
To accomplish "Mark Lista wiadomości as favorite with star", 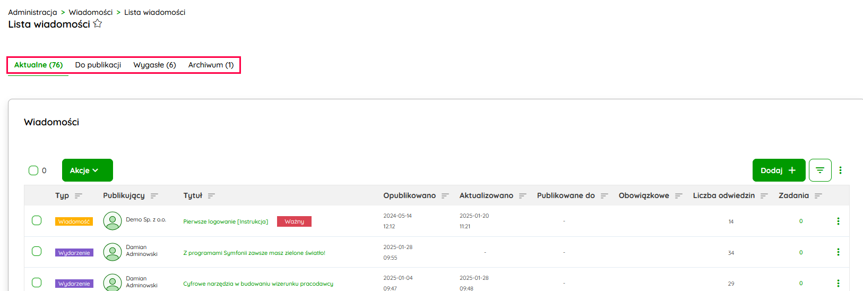I will 98,24.
